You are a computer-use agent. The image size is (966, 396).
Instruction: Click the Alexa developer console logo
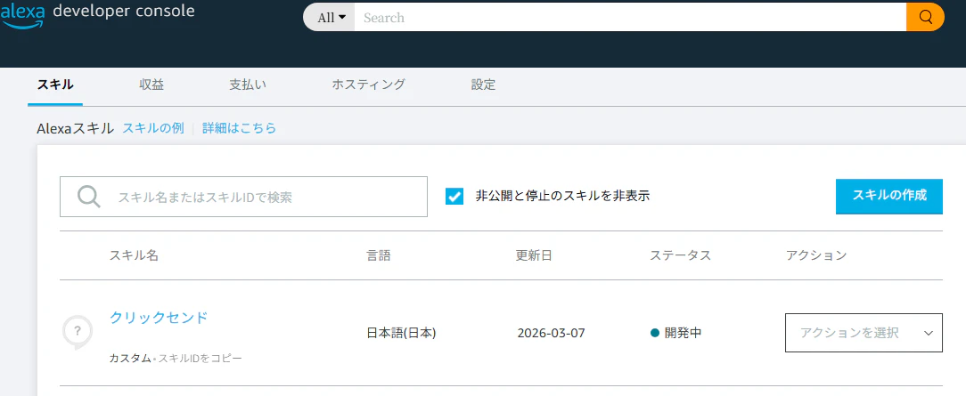pos(97,15)
